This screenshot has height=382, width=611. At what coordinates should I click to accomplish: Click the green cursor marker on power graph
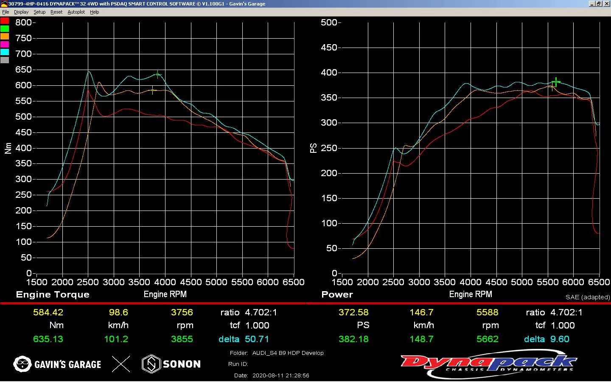coord(556,81)
